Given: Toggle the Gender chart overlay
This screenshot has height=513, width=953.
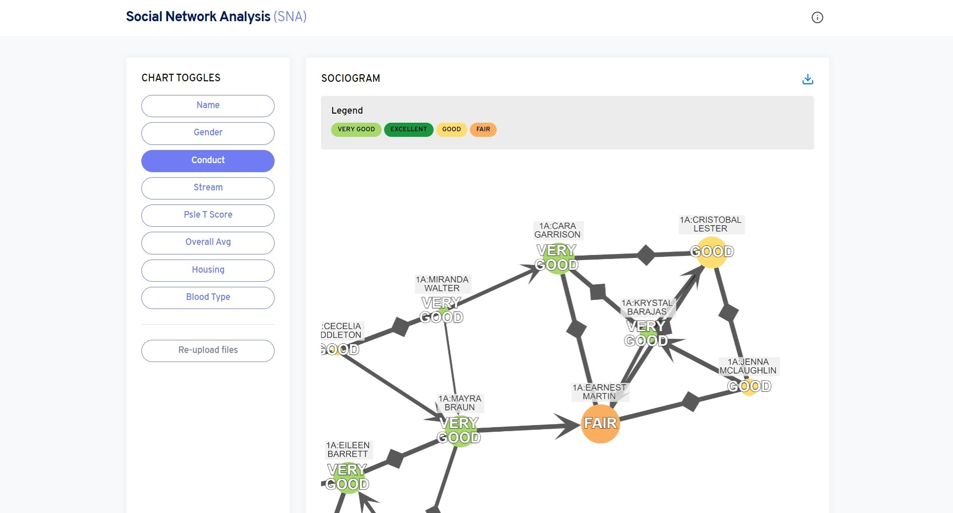Looking at the screenshot, I should pos(207,133).
